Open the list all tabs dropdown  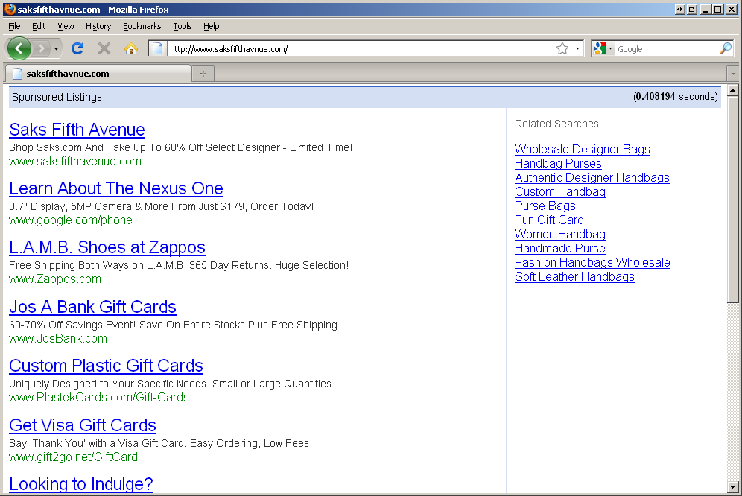click(x=733, y=74)
